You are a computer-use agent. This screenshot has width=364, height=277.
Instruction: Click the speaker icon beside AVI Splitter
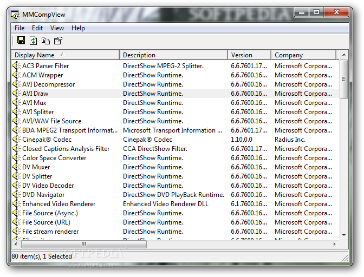(x=17, y=112)
